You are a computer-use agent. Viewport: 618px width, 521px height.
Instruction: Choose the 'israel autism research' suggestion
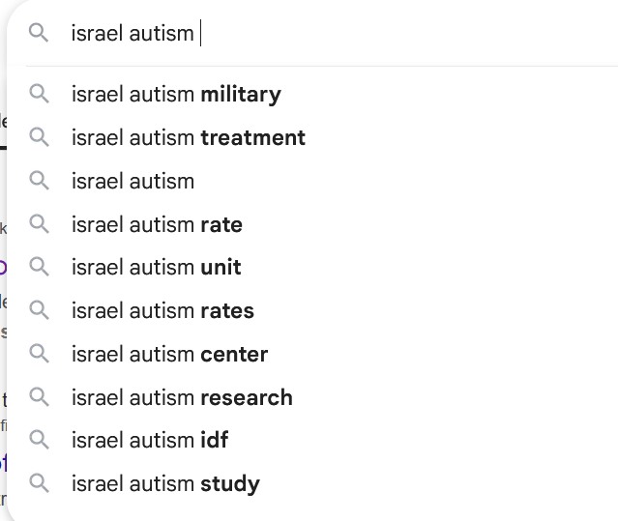pos(182,398)
